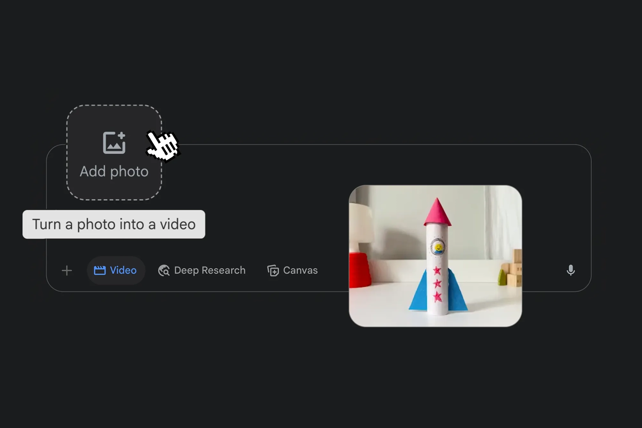Click the add-image icon above Add photo
The image size is (642, 428).
pos(114,143)
